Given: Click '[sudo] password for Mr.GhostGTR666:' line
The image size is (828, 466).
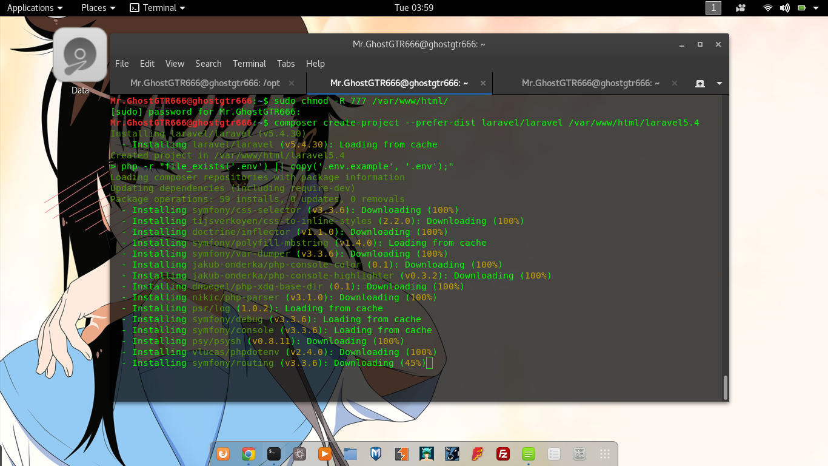Looking at the screenshot, I should [205, 112].
